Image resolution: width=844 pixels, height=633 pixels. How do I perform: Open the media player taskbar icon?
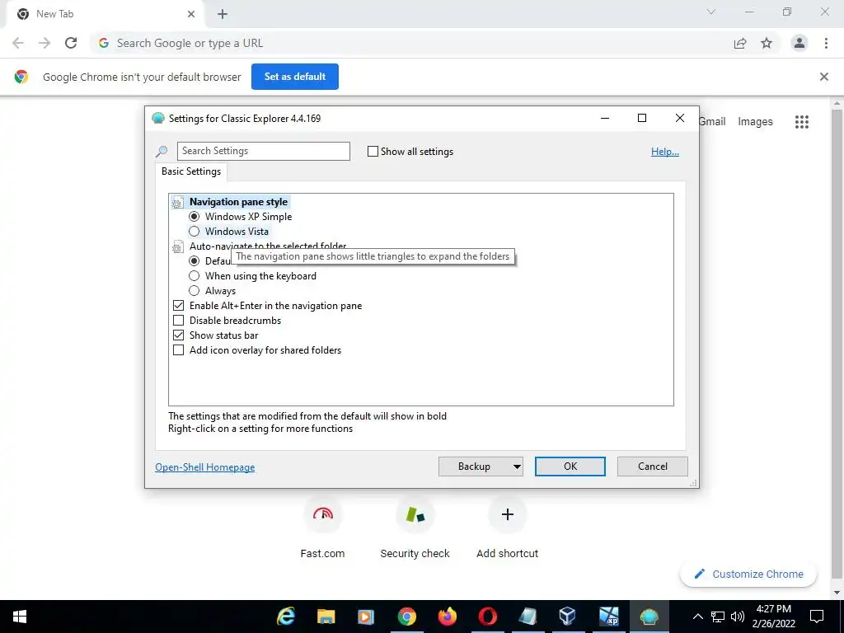pos(366,617)
